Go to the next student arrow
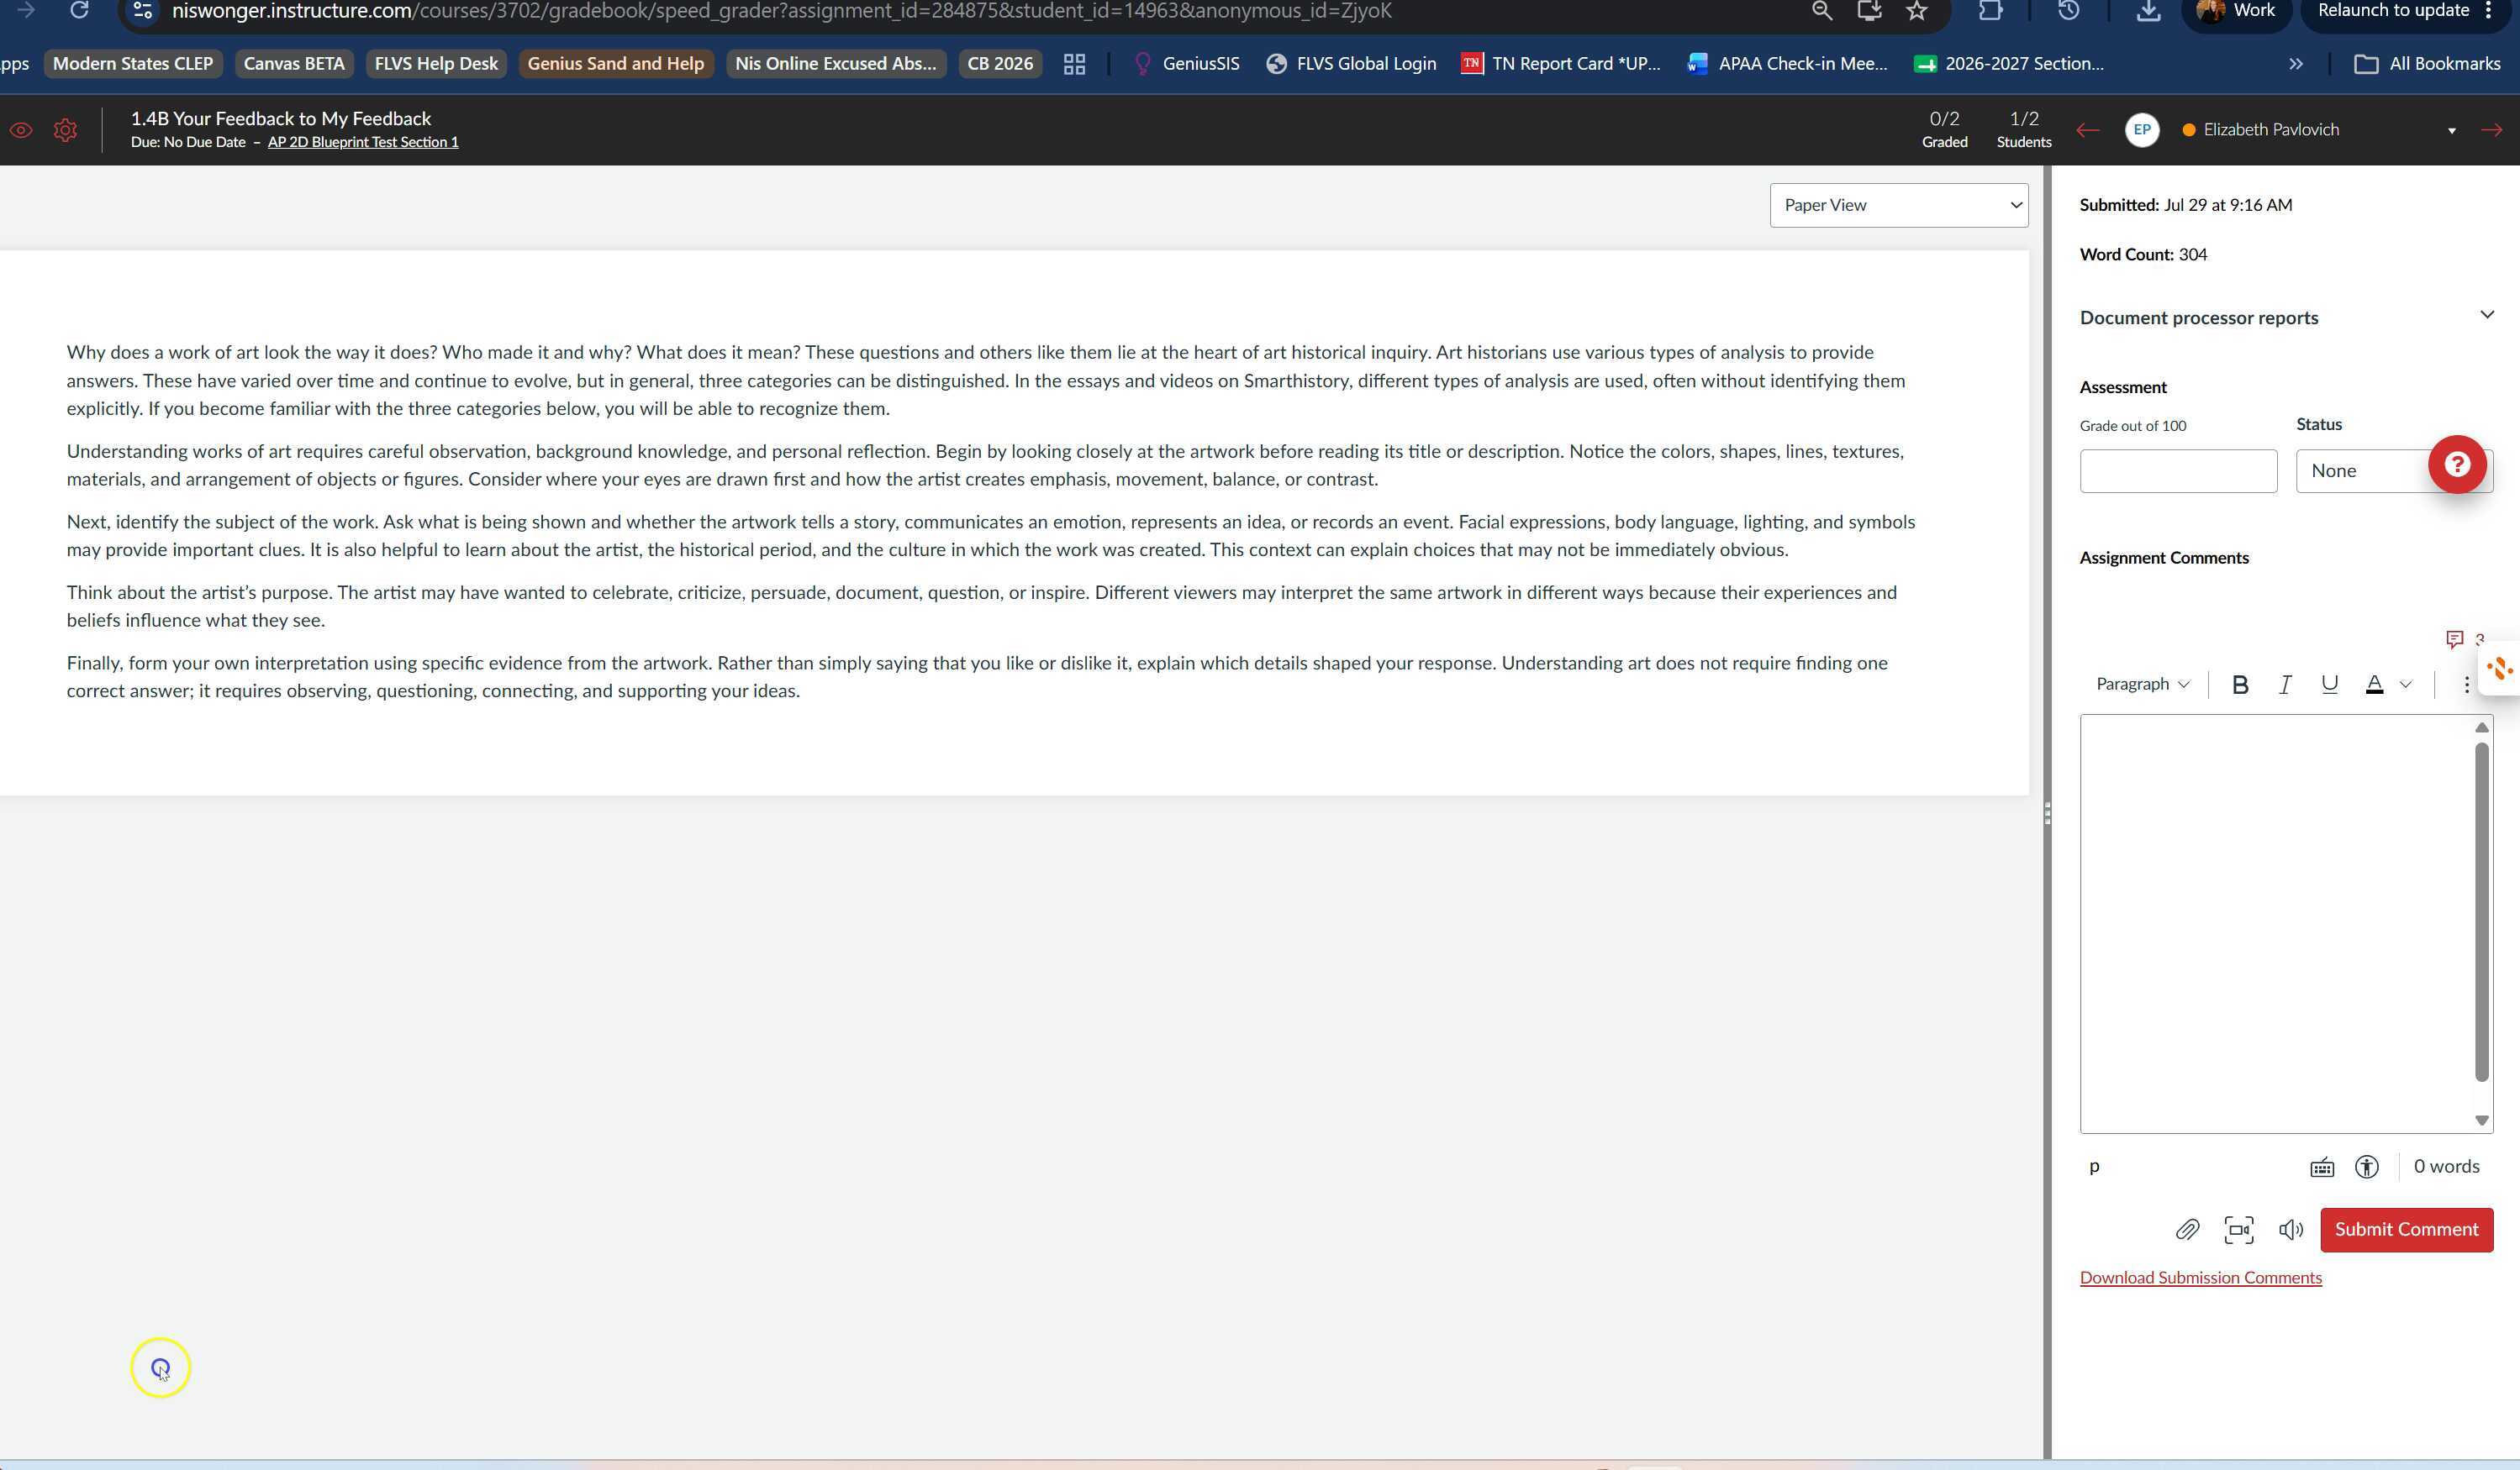Viewport: 2520px width, 1470px height. [2491, 130]
